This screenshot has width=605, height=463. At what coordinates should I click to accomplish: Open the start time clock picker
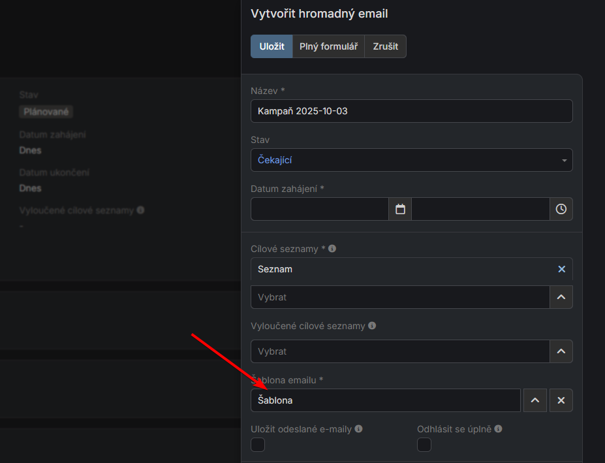[561, 209]
